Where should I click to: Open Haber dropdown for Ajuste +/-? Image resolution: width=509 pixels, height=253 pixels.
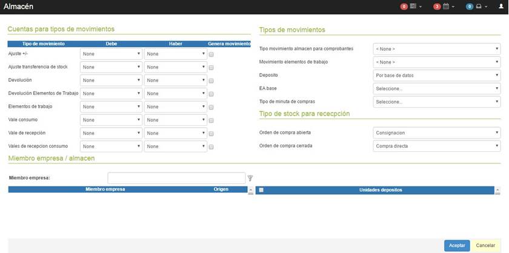(175, 54)
